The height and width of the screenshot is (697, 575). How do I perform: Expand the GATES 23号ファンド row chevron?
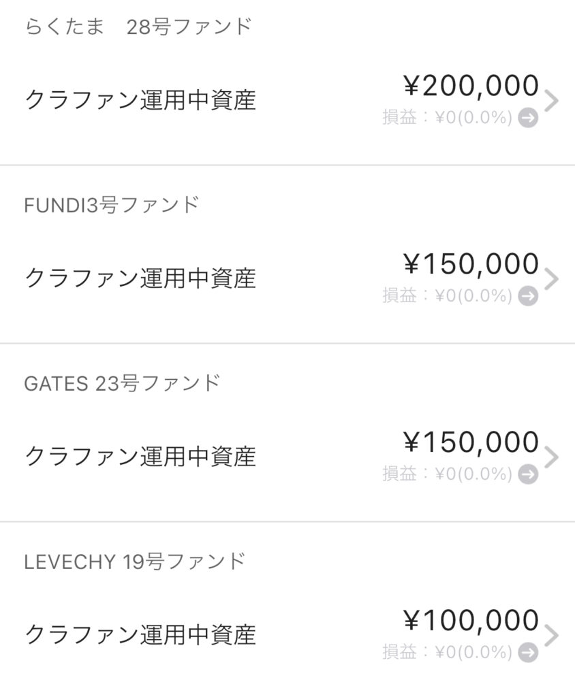coord(552,457)
